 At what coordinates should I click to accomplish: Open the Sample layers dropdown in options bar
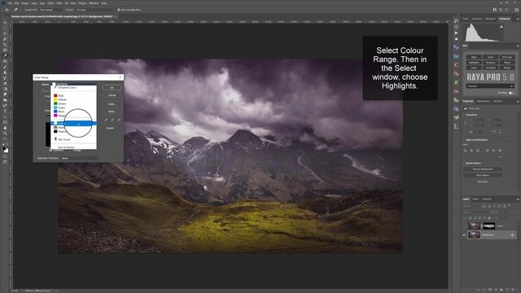(x=94, y=10)
